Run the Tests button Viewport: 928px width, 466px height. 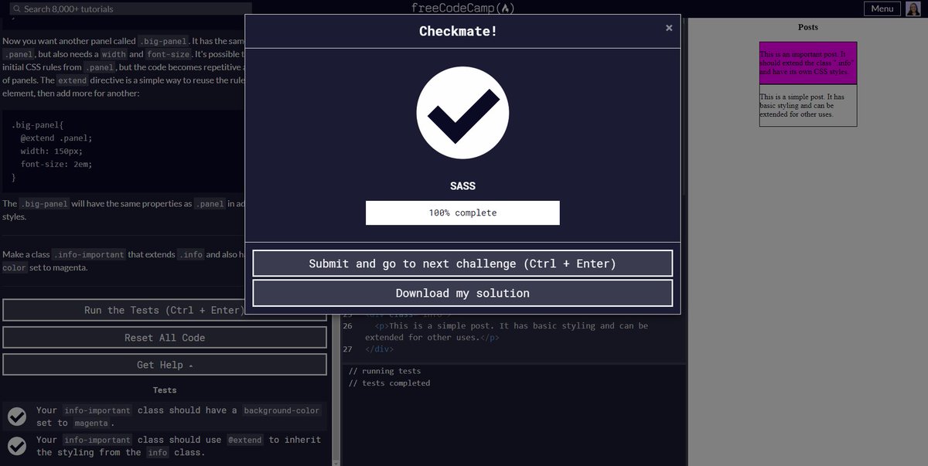coord(165,310)
